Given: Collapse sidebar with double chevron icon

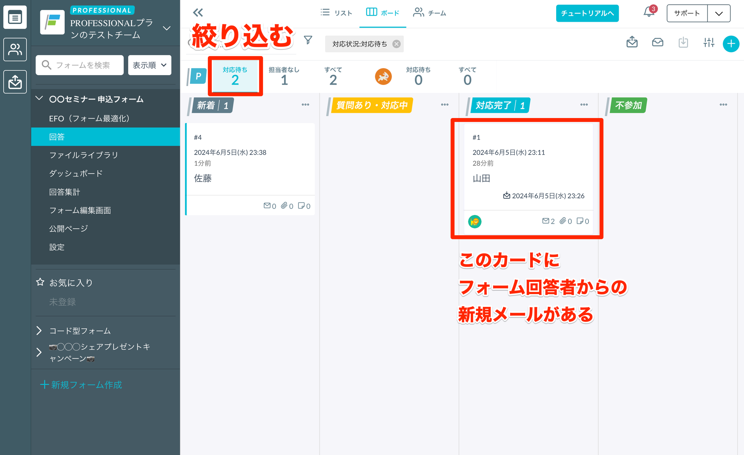Looking at the screenshot, I should 198,13.
